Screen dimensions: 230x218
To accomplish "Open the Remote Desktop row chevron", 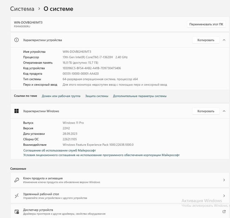I will pyautogui.click(x=224, y=196).
